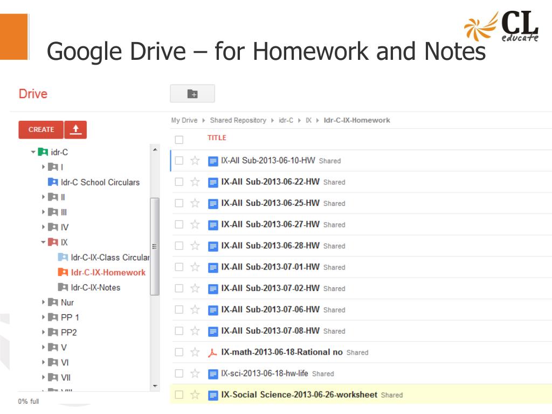Expand folder II in the tree

[x=43, y=197]
